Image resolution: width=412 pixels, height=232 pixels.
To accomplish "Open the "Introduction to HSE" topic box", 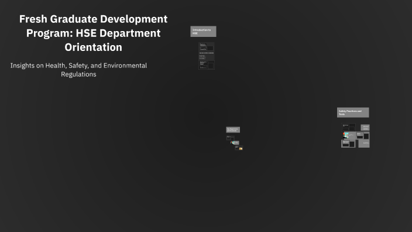I will (204, 32).
